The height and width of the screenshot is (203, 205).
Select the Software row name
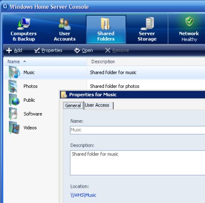[x=33, y=114]
